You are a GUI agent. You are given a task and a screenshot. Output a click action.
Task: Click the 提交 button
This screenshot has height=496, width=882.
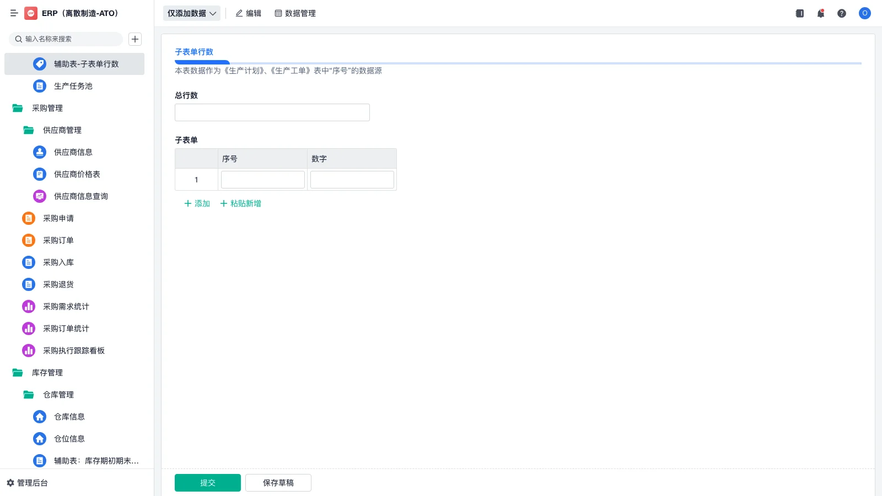coord(207,483)
